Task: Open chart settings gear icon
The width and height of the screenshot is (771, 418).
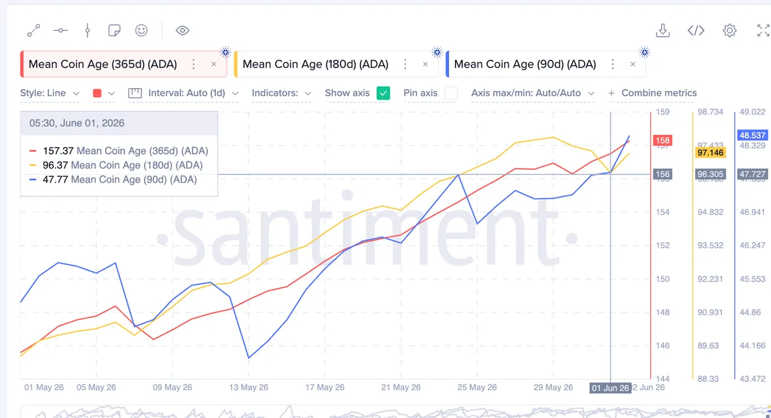Action: pos(729,30)
